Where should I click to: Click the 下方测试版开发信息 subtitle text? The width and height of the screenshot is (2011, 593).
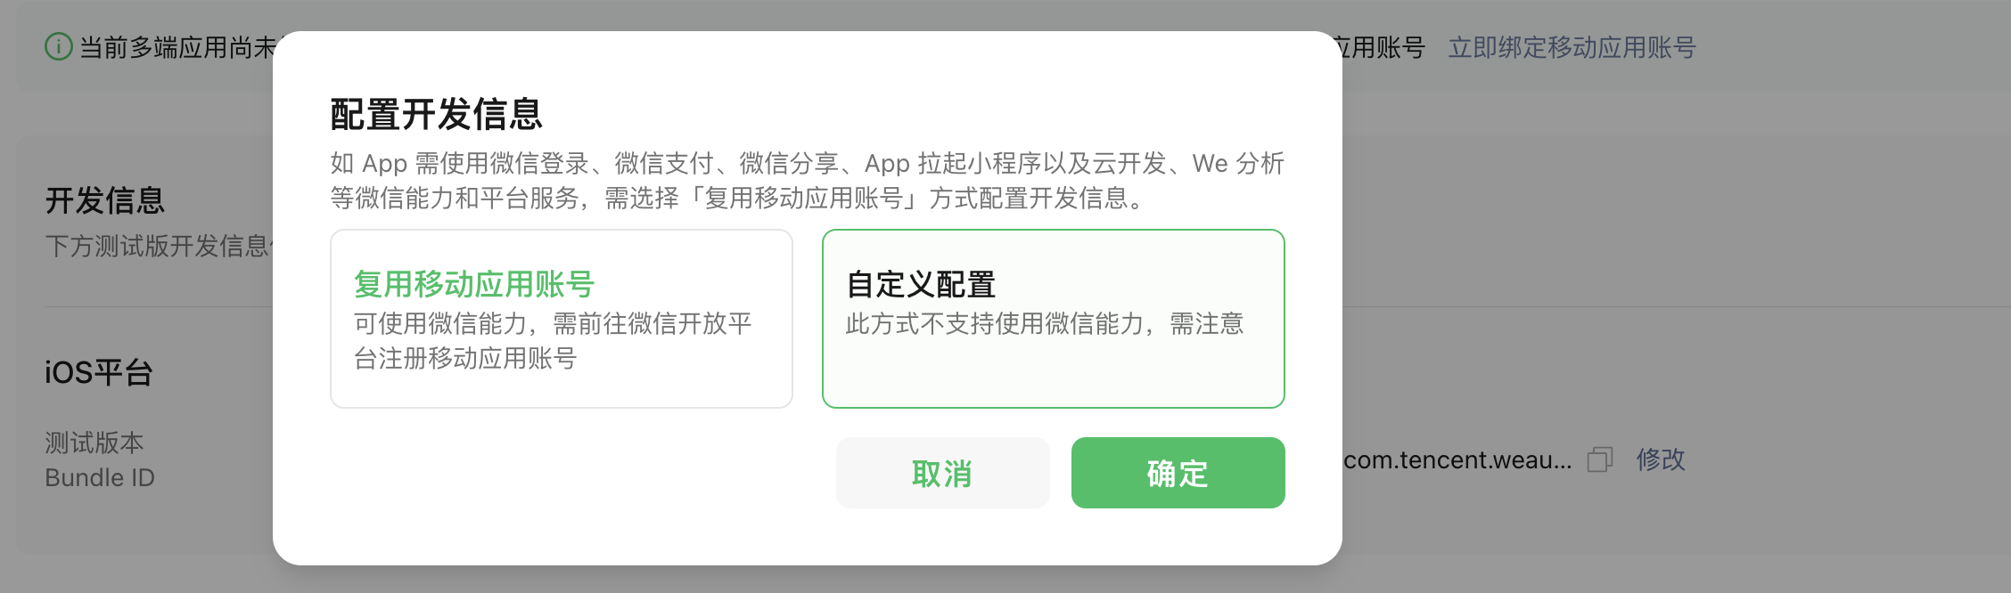159,246
